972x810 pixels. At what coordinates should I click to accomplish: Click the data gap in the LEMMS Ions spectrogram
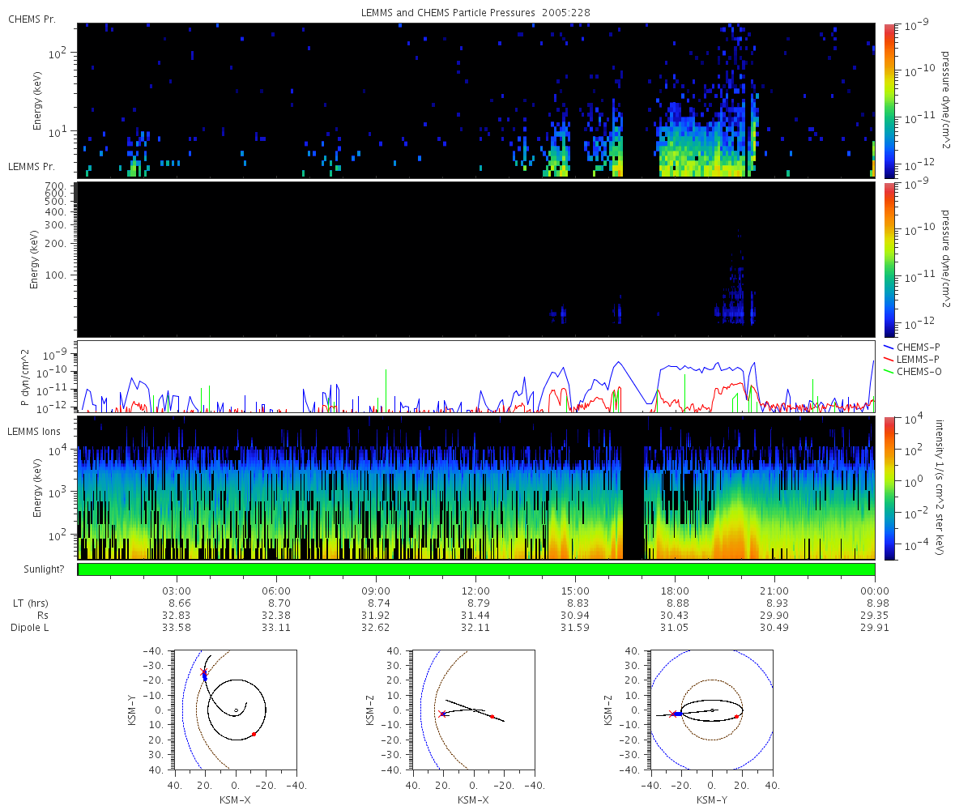(633, 488)
